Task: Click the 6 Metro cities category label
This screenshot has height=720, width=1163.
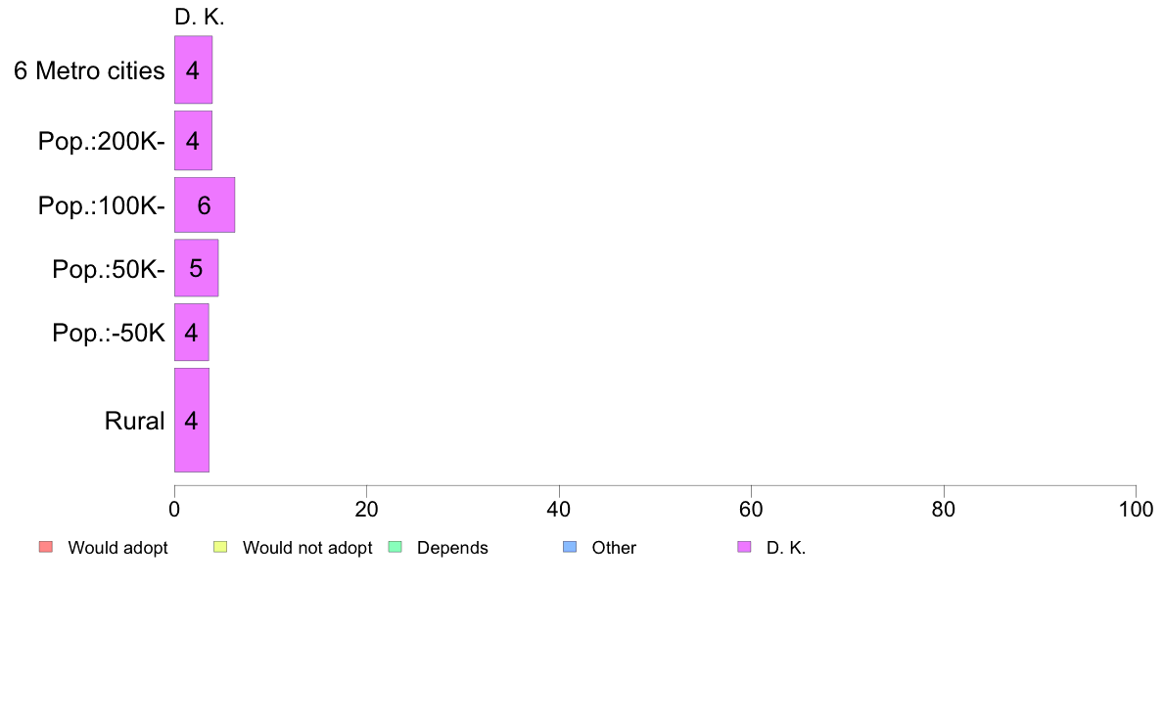Action: 89,70
